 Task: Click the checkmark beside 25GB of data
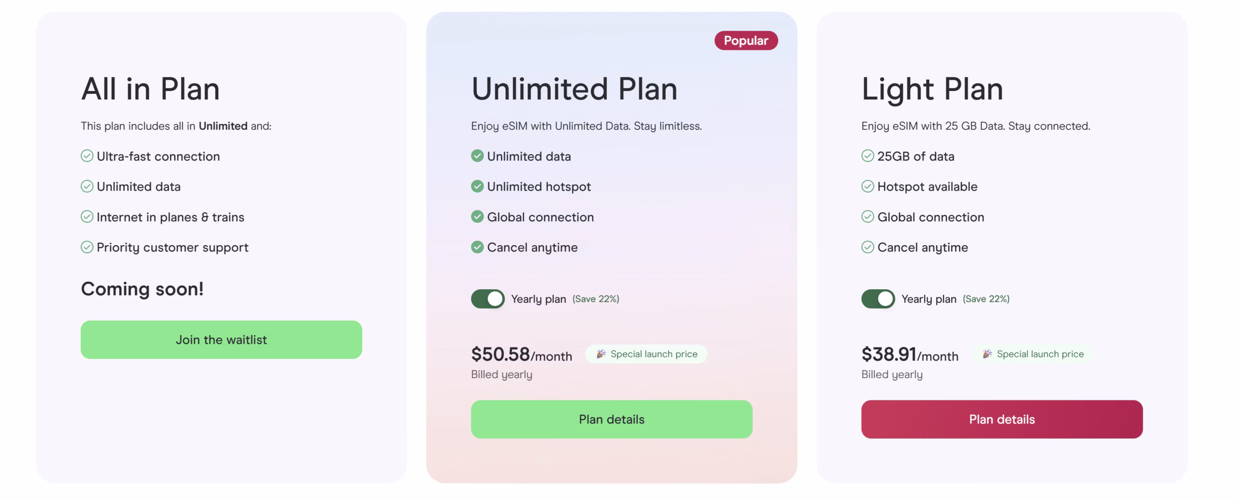(868, 156)
